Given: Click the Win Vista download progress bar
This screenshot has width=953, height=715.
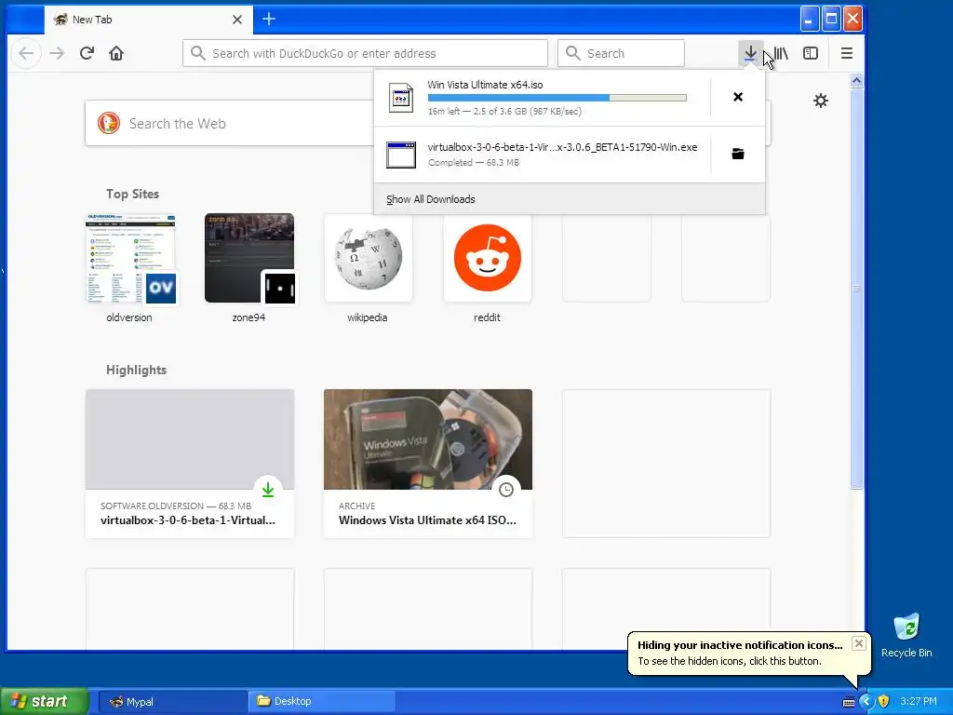Looking at the screenshot, I should click(557, 98).
